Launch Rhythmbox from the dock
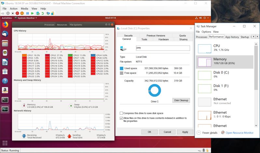 pos(5,53)
